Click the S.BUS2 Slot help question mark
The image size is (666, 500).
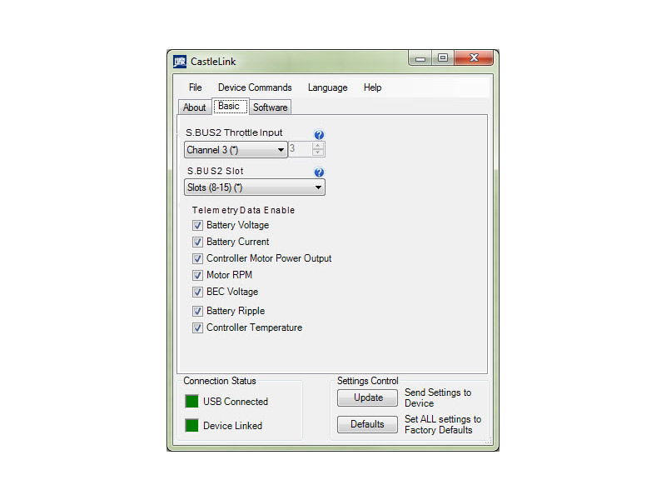(x=319, y=172)
